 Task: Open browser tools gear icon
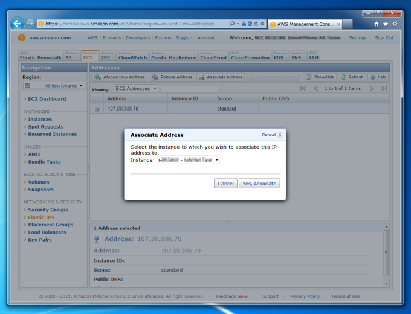click(x=395, y=24)
